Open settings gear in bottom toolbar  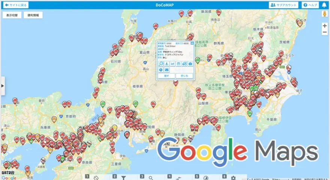233,178
